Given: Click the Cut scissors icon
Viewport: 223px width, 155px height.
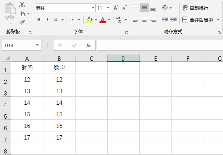Looking at the screenshot, I should click(22, 5).
